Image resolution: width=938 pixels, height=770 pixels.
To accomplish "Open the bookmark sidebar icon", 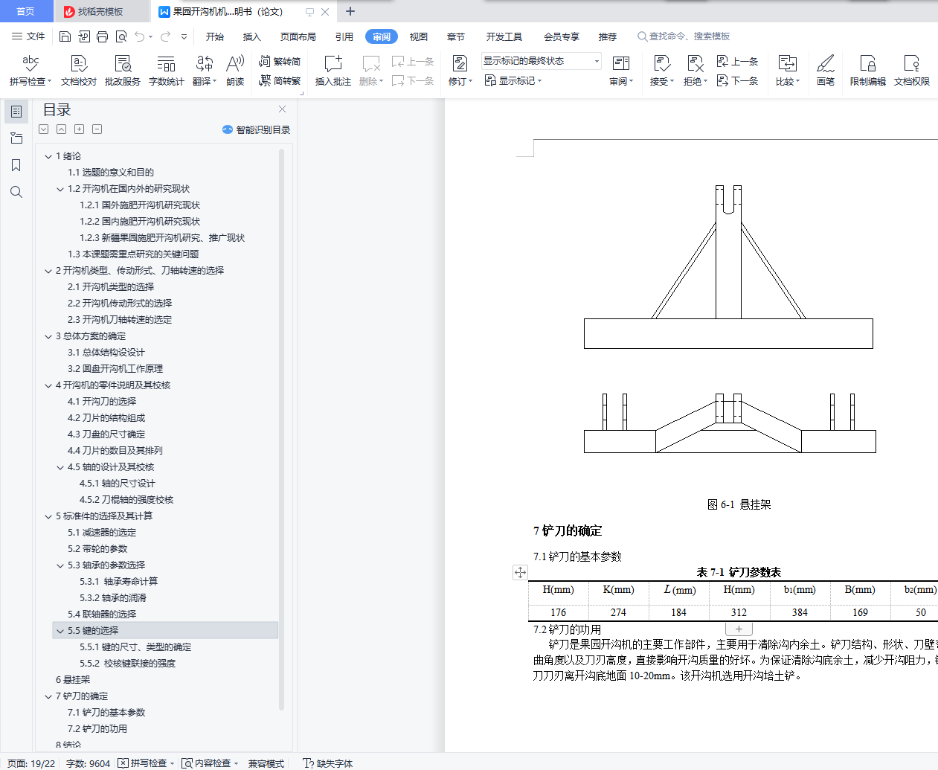I will point(16,165).
